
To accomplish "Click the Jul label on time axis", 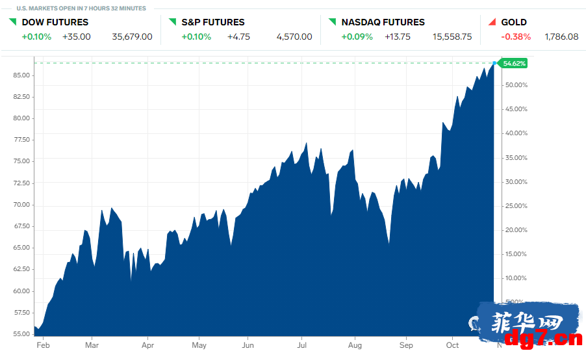I will [301, 345].
